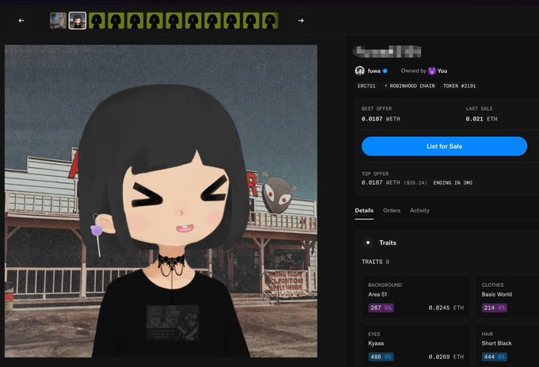The image size is (539, 367).
Task: Open the owner profile 'You'
Action: pyautogui.click(x=442, y=71)
